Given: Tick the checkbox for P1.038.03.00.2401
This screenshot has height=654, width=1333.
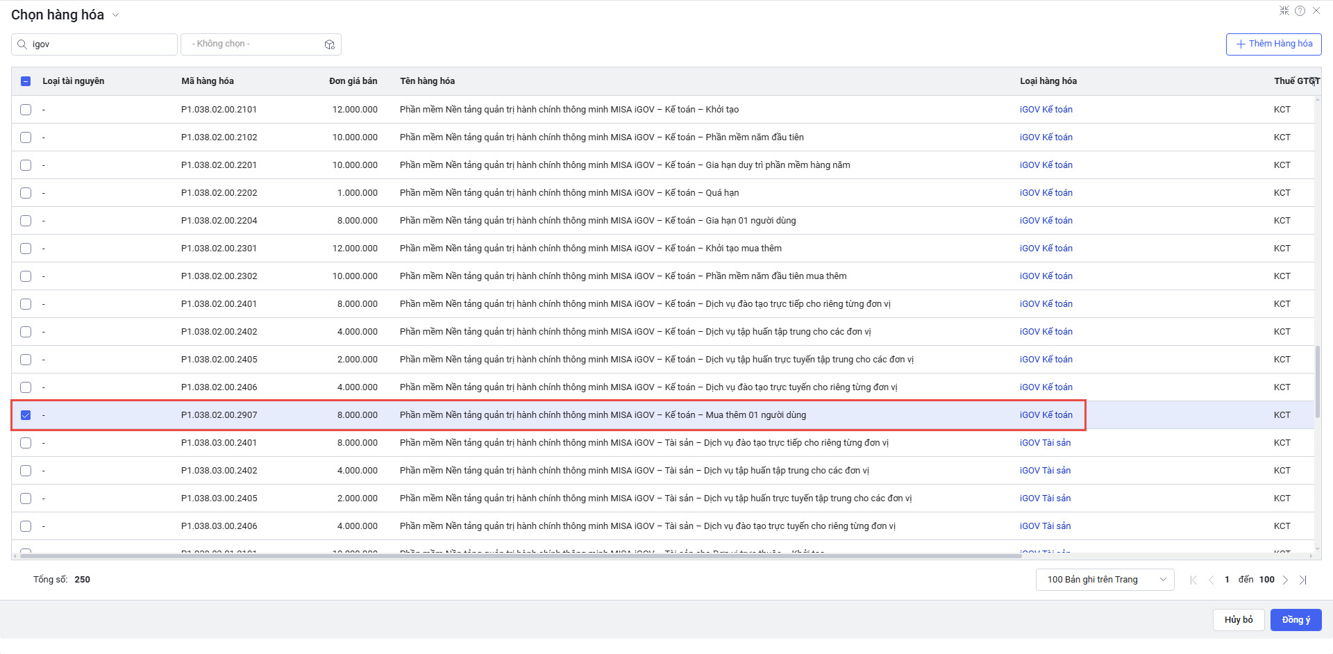Looking at the screenshot, I should (x=26, y=443).
